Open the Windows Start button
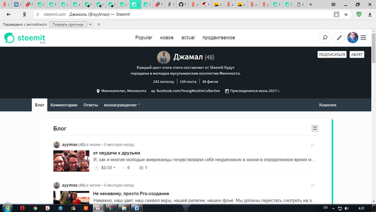Image resolution: width=376 pixels, height=212 pixels. pos(7,208)
